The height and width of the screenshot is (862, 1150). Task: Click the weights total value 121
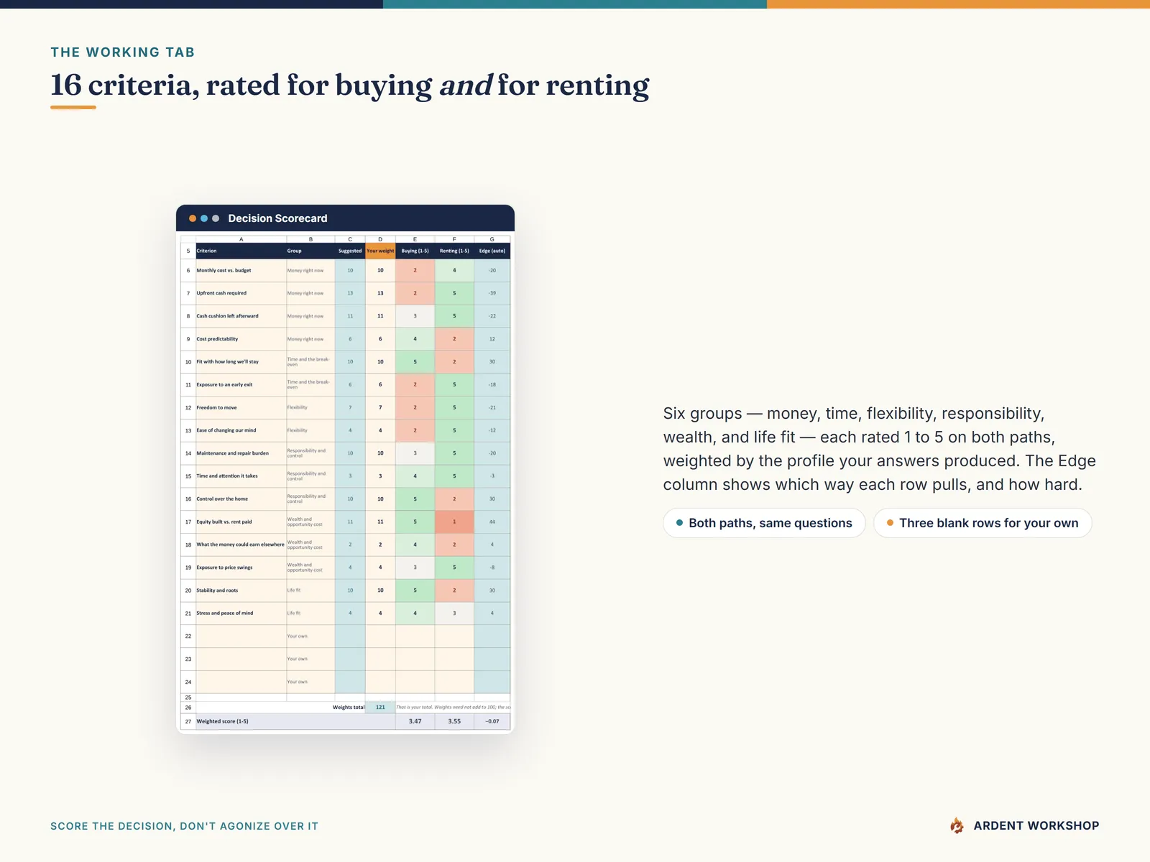tap(380, 708)
